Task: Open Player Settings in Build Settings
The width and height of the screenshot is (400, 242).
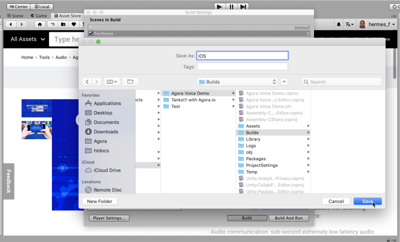Action: (109, 218)
